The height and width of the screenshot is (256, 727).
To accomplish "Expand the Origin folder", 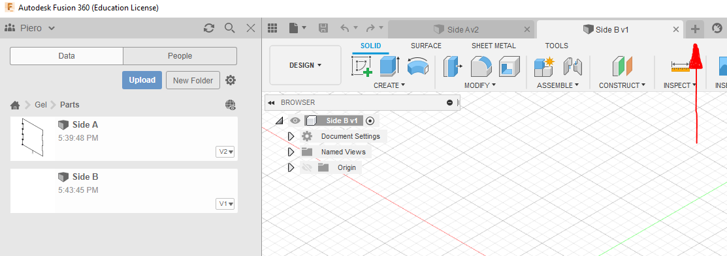I will (291, 167).
